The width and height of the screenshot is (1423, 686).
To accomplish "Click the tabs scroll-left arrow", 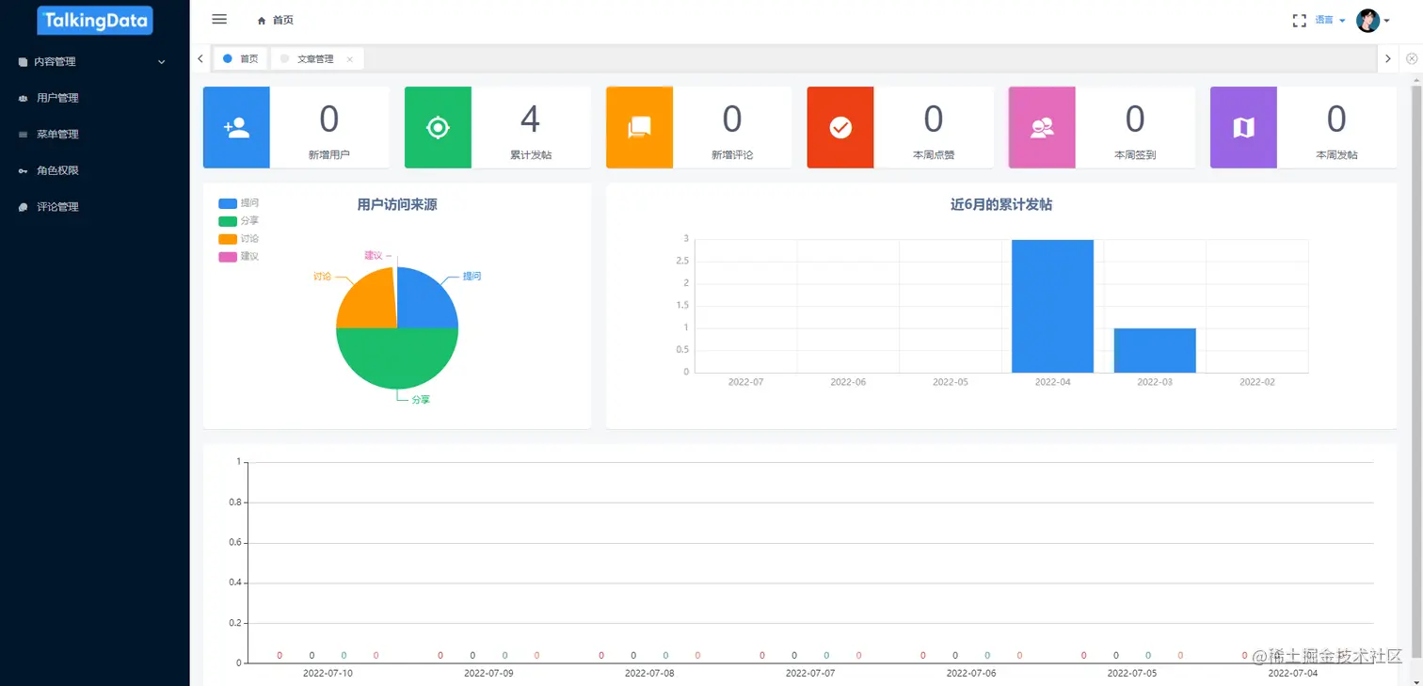I will pos(200,59).
